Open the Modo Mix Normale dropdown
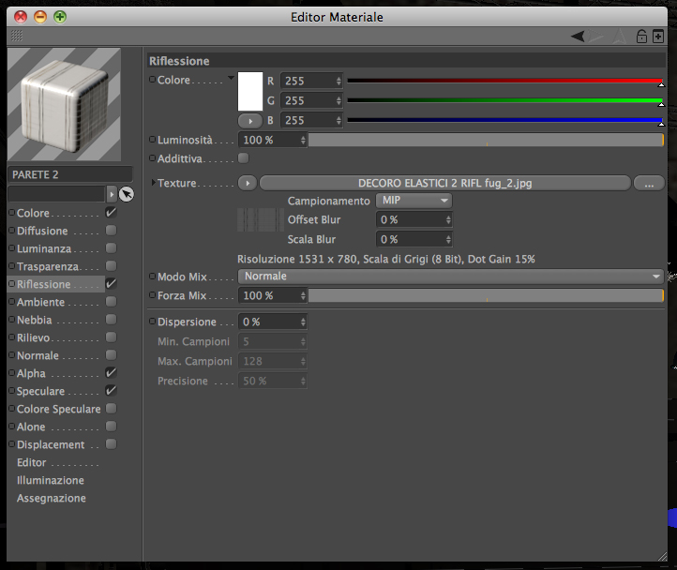The height and width of the screenshot is (570, 677). 451,277
